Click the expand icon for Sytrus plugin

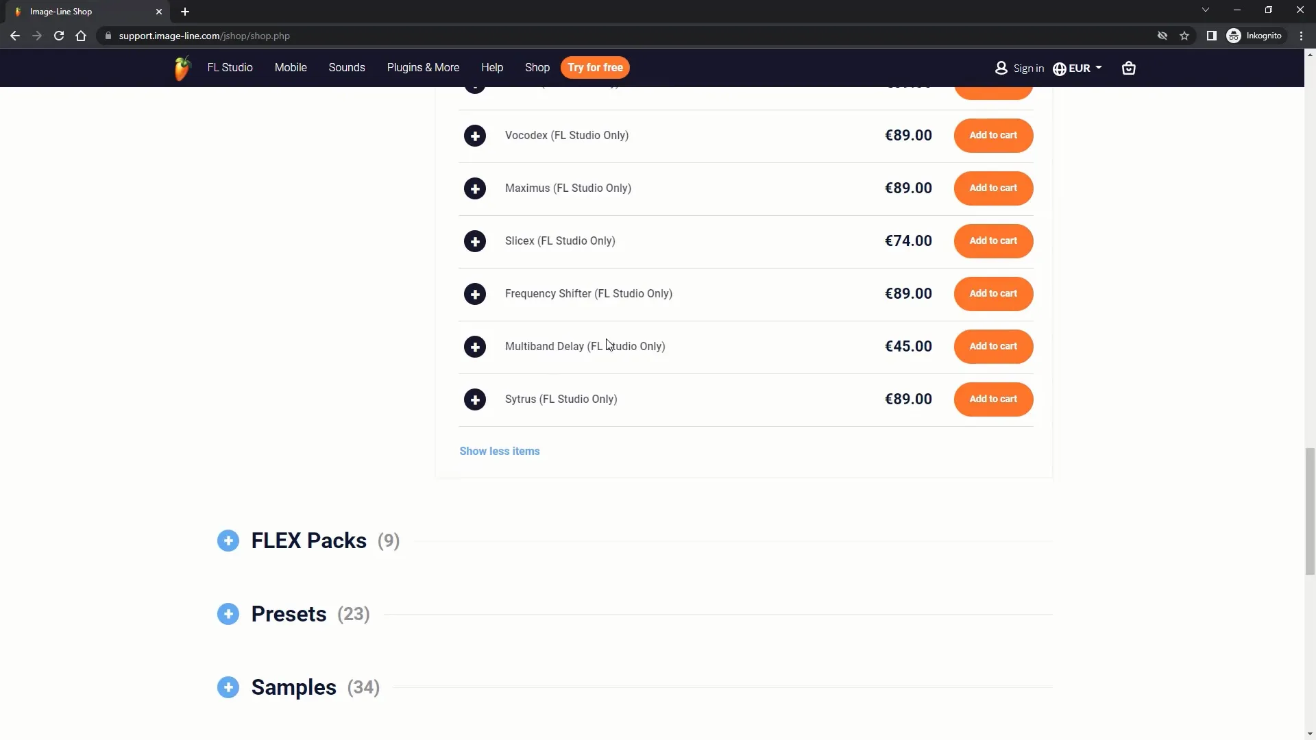474,399
